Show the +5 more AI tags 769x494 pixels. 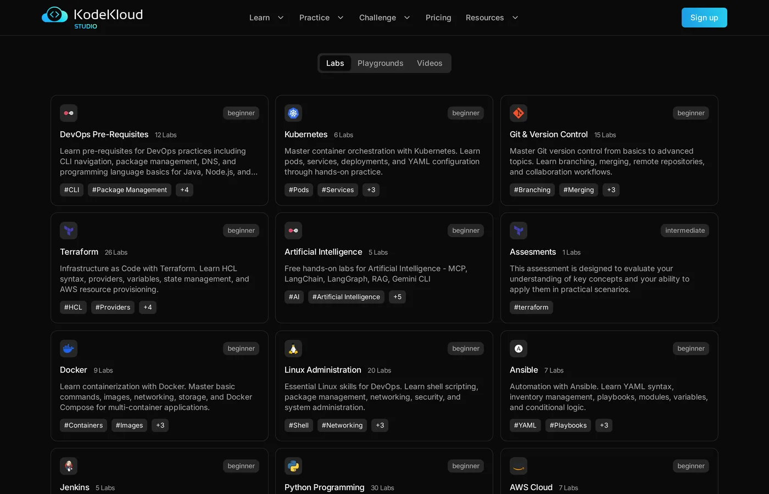[397, 297]
